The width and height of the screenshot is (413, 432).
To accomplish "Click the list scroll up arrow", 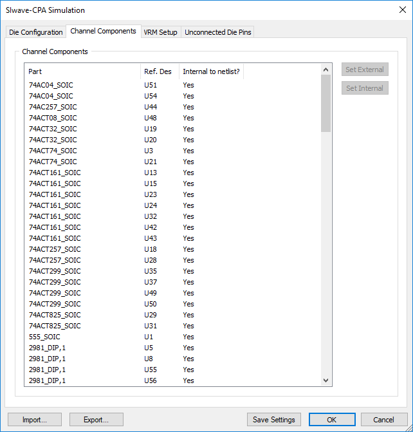I will pos(326,70).
